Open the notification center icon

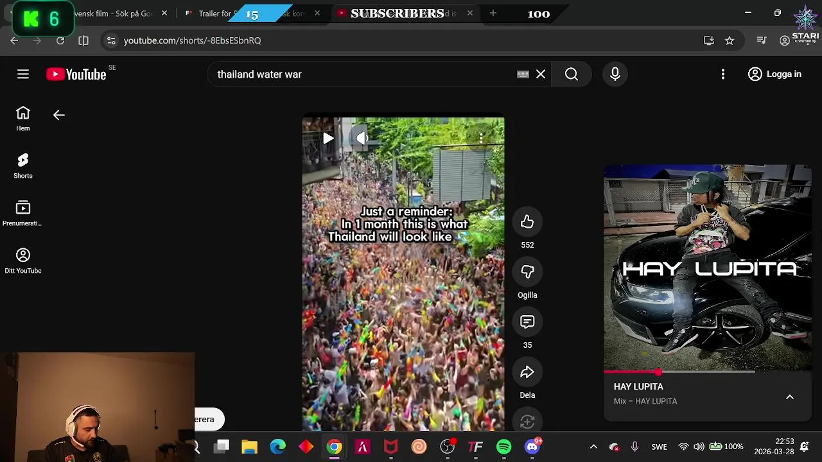pyautogui.click(x=805, y=447)
